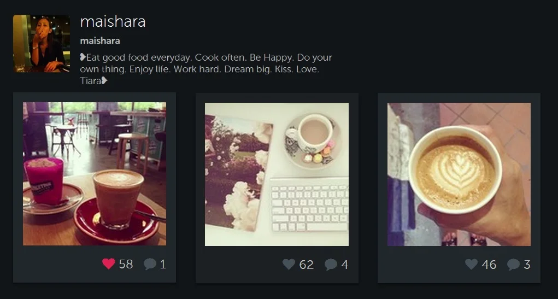
Task: Open maishara's profile picture
Action: point(42,43)
